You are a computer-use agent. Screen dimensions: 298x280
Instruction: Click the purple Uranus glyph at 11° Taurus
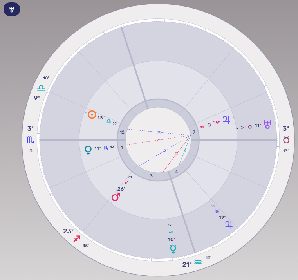(x=267, y=125)
